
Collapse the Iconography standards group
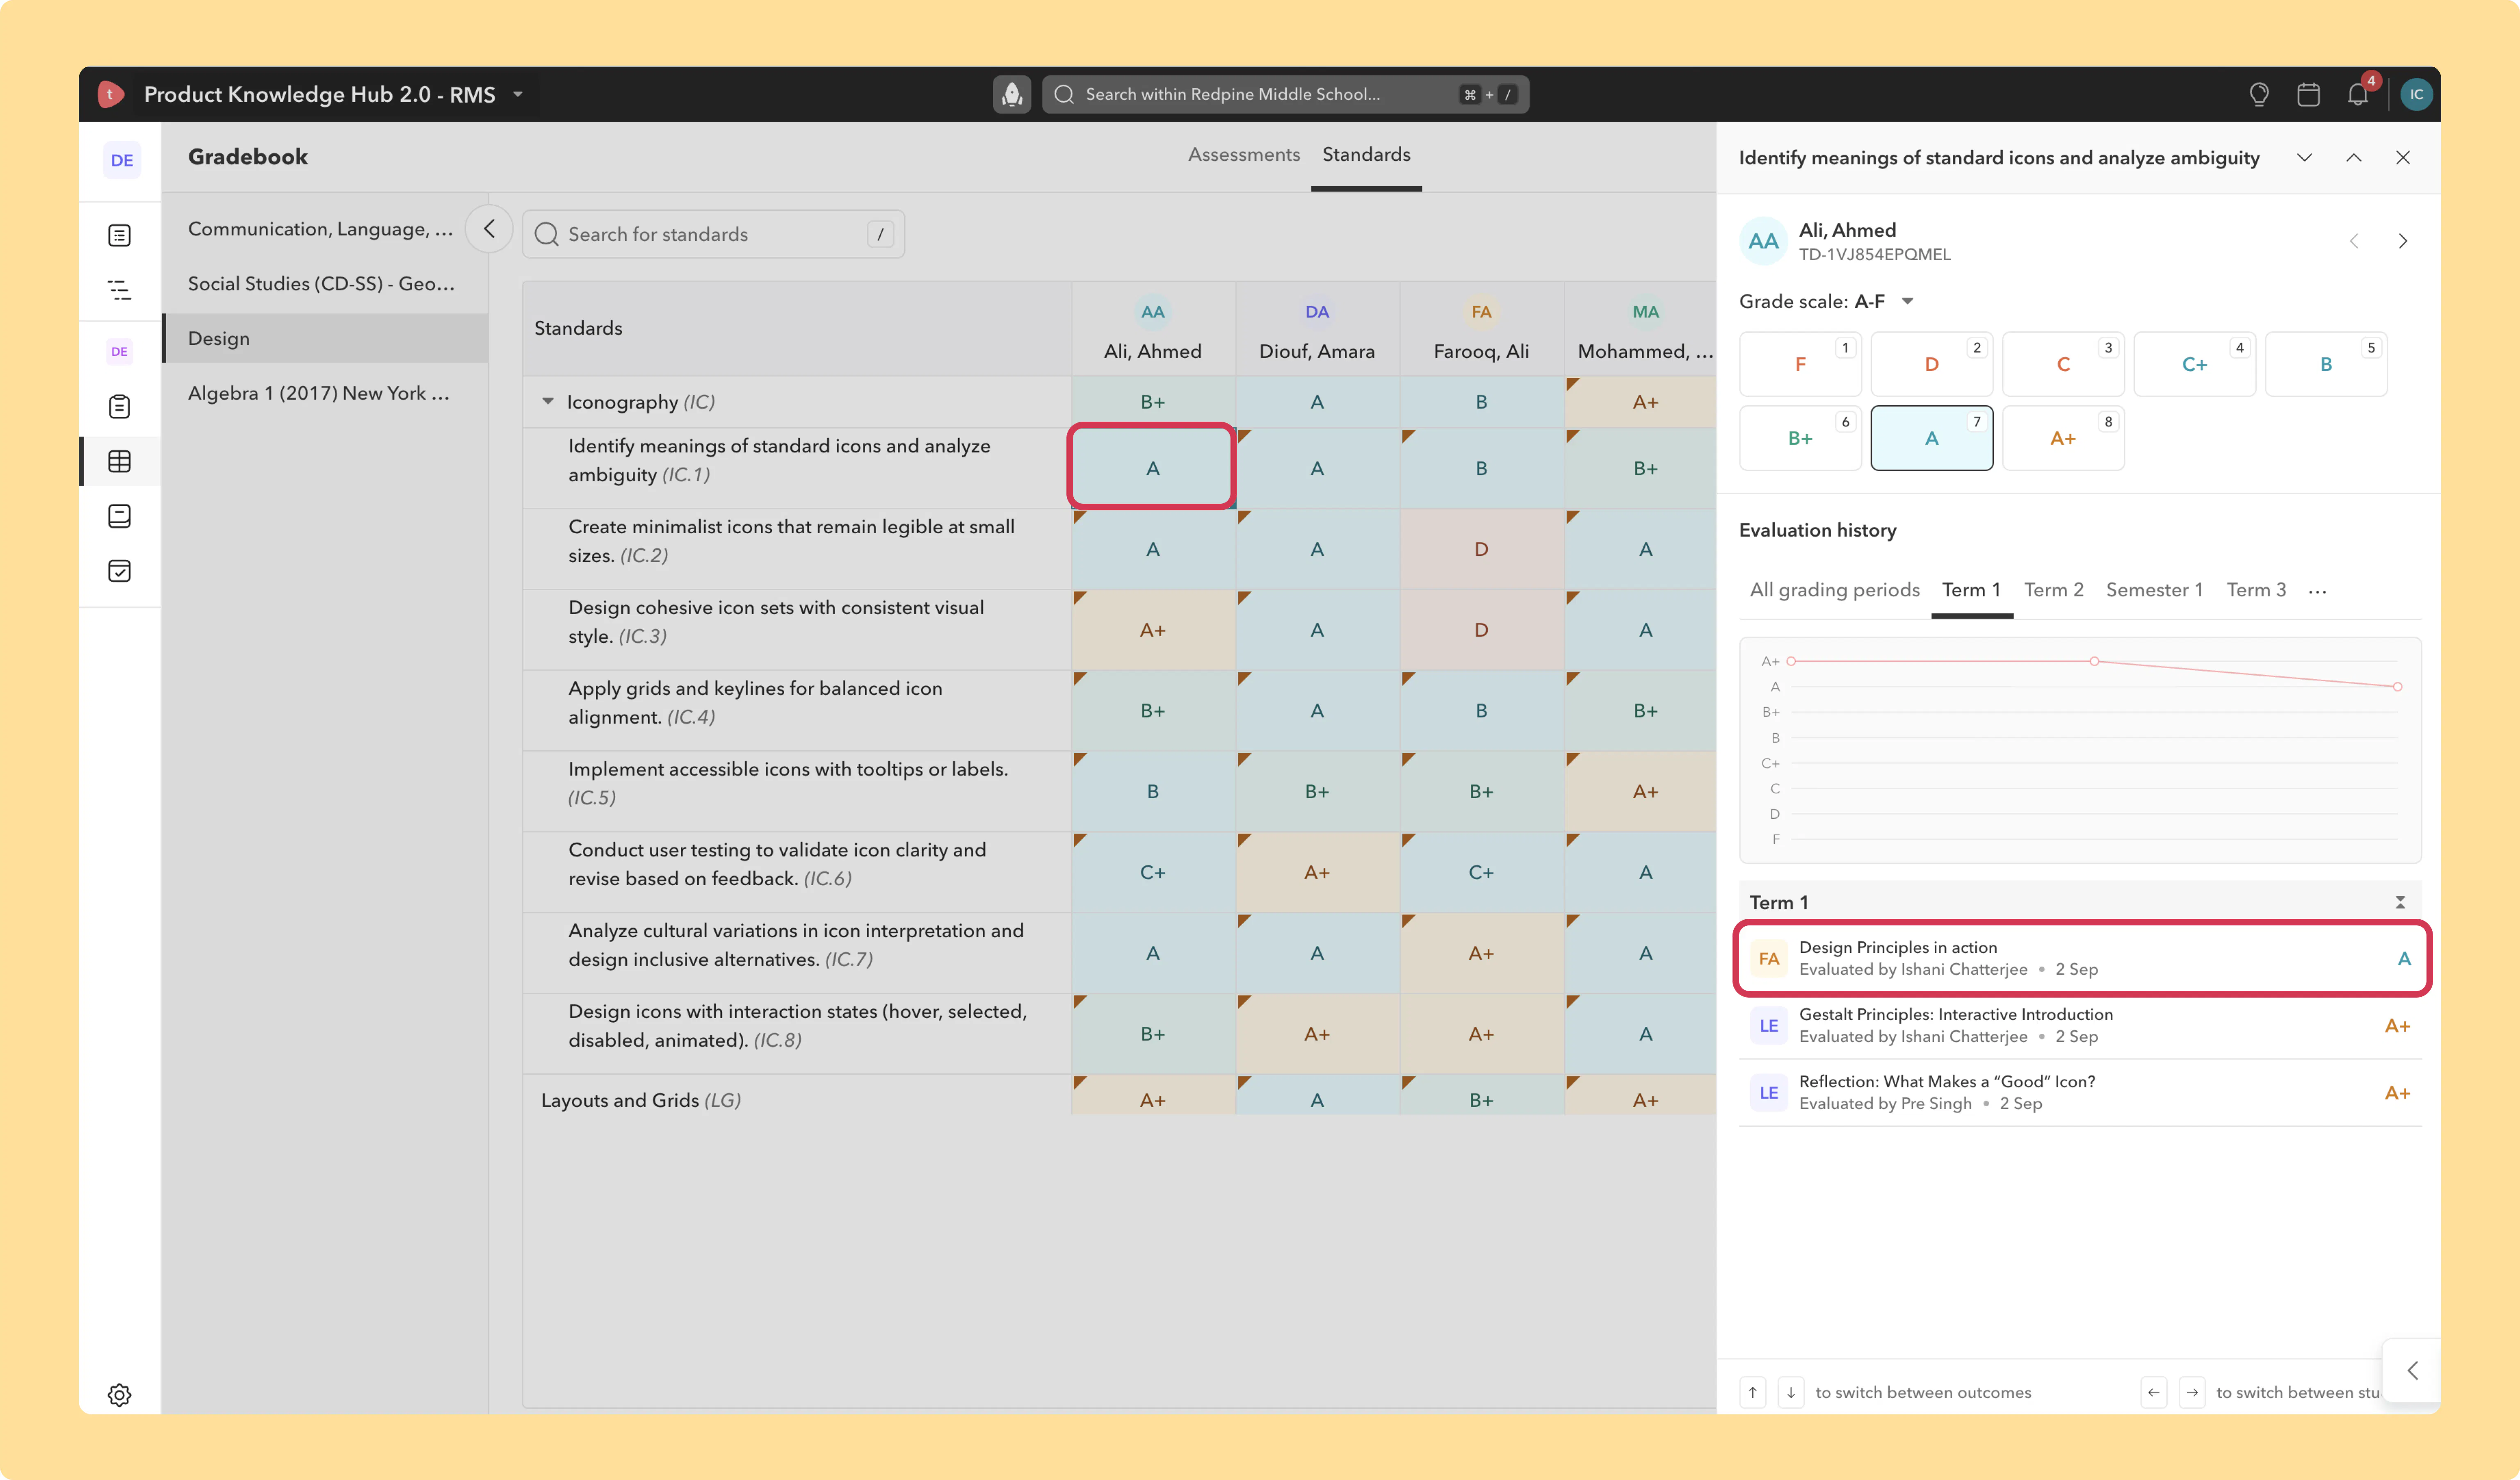pyautogui.click(x=548, y=401)
